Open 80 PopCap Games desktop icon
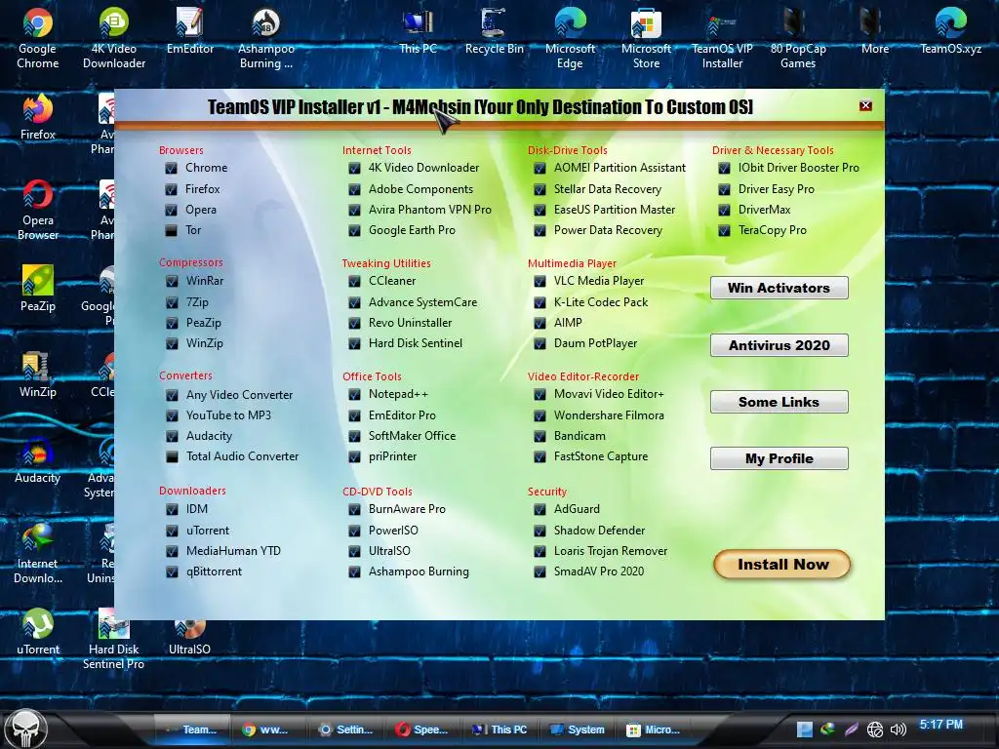 [x=798, y=38]
